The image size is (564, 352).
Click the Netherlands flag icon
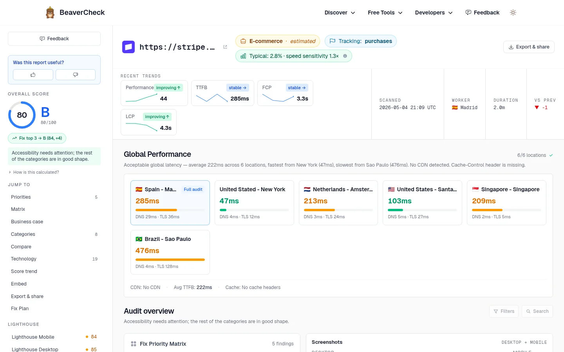(307, 189)
